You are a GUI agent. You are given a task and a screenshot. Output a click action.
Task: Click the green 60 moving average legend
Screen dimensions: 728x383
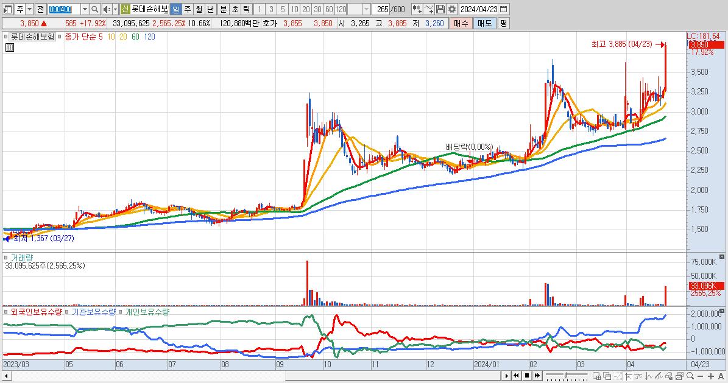pos(135,37)
